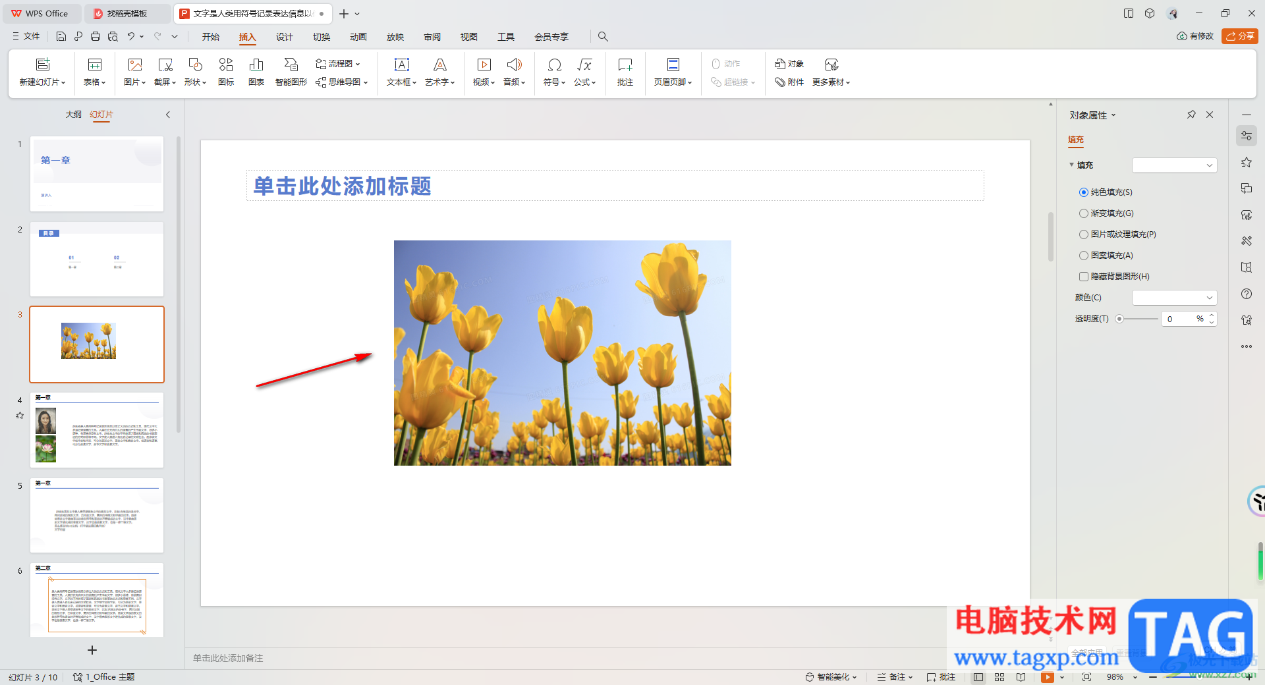Click the Transparency (透明度) slider handle
Viewport: 1265px width, 685px height.
click(1119, 319)
